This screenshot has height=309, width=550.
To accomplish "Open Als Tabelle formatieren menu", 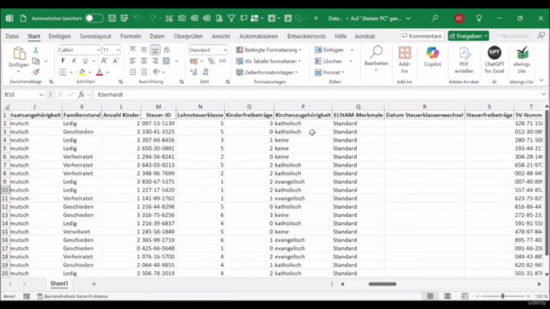I will coord(269,61).
